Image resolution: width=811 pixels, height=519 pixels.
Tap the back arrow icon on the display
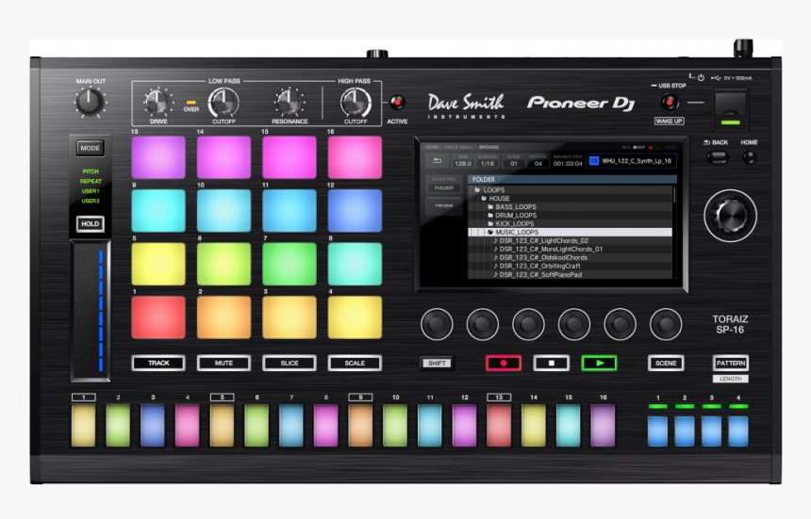pos(437,161)
